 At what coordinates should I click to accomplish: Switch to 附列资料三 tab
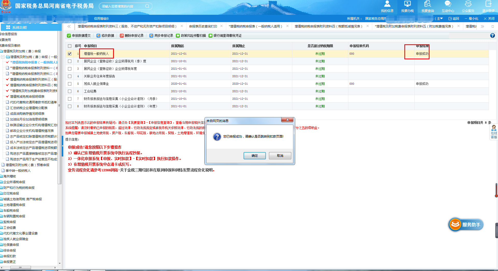tap(127, 26)
